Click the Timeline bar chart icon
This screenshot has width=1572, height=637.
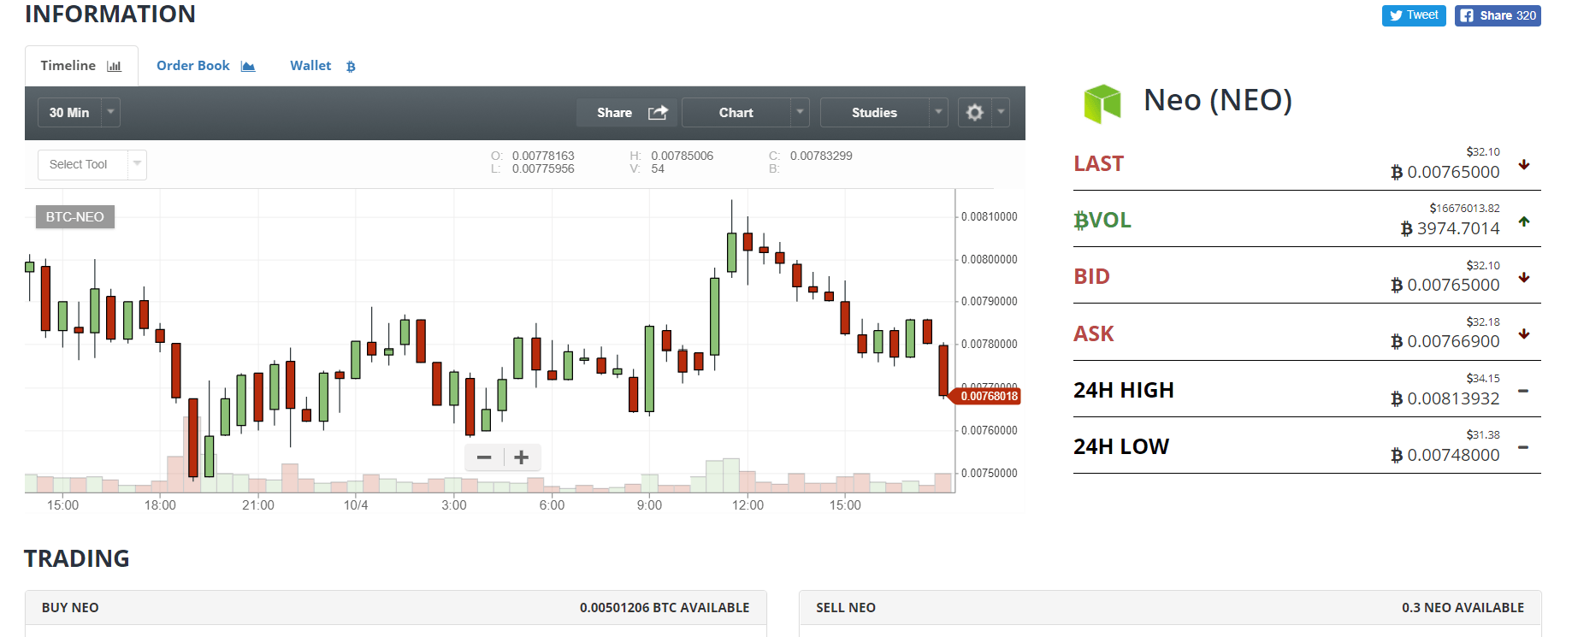coord(114,66)
